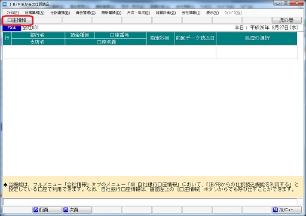This screenshot has height=216, width=306.
Task: Open the 月次・年次(E) menu
Action: [139, 13]
